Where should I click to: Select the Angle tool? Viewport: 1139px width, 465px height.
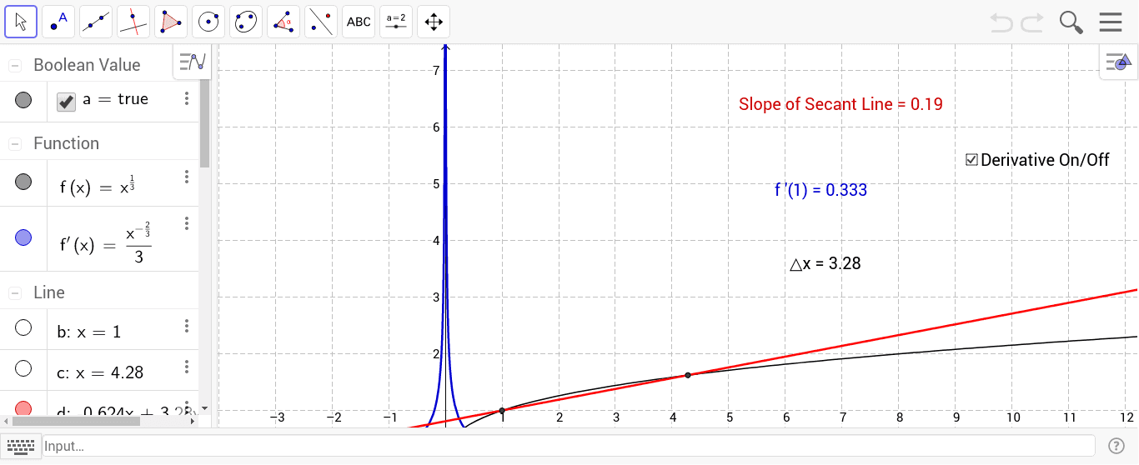pyautogui.click(x=283, y=22)
